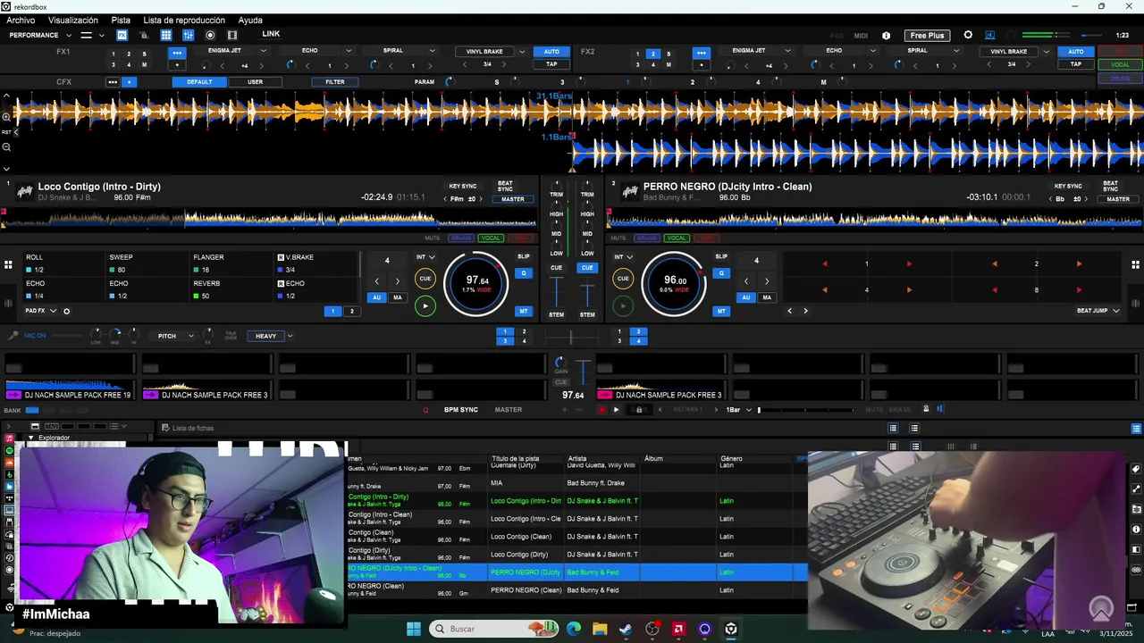Open the Windows Start button
This screenshot has width=1144, height=643.
pos(414,629)
